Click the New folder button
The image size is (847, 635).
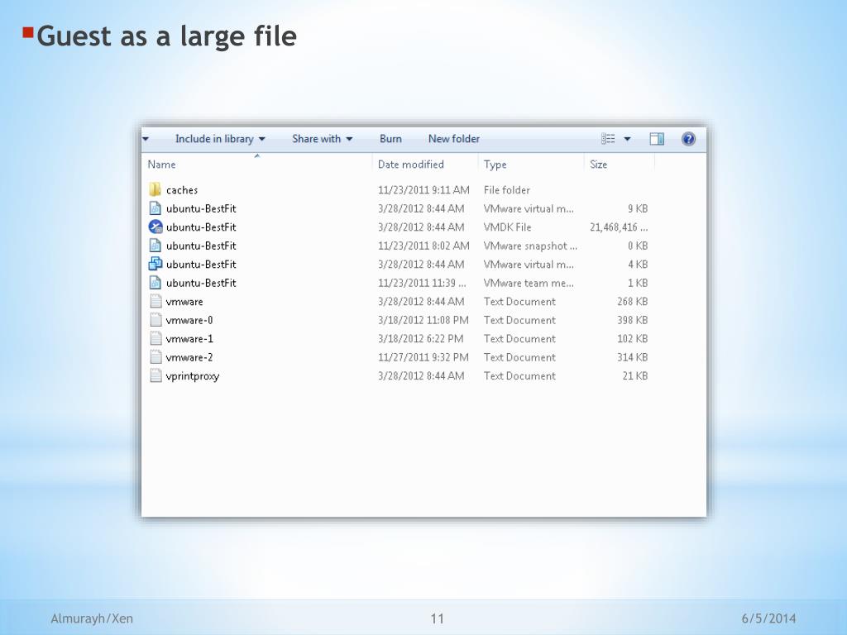pos(454,139)
